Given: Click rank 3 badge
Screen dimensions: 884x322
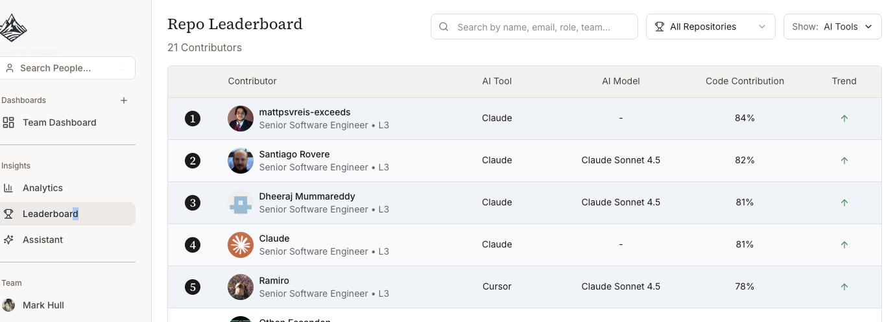Looking at the screenshot, I should pos(192,203).
